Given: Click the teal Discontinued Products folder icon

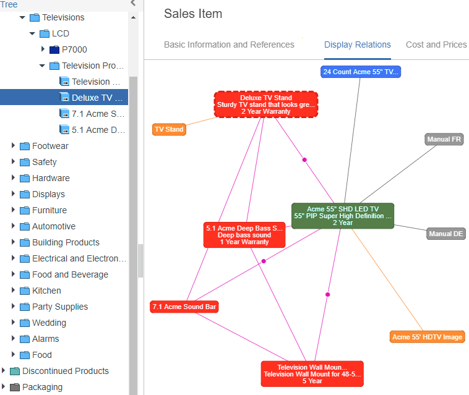Looking at the screenshot, I should [x=15, y=371].
